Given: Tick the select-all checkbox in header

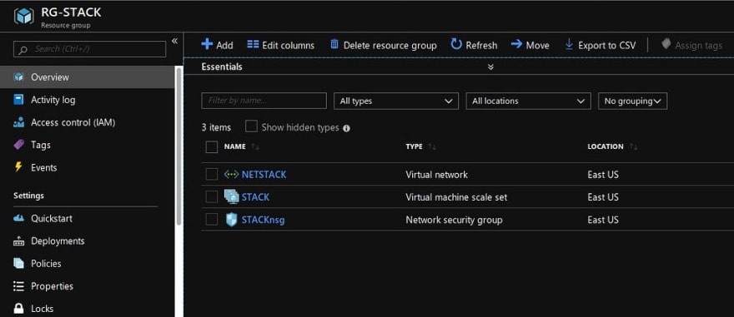Looking at the screenshot, I should pos(212,146).
